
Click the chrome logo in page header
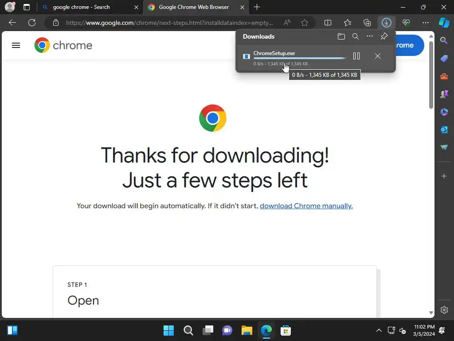point(63,45)
